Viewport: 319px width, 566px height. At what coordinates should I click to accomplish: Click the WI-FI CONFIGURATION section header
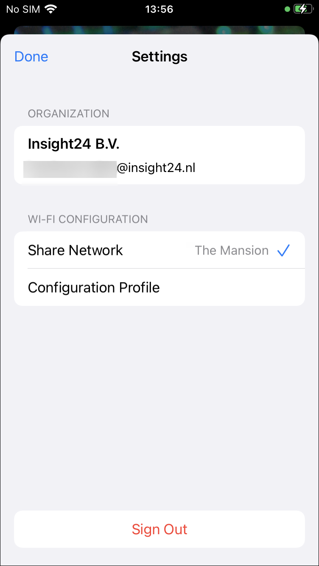[88, 219]
